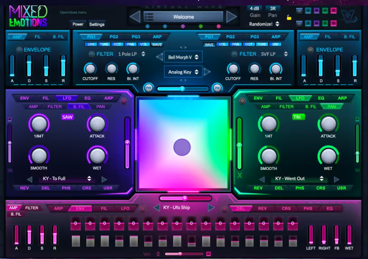Open the Analog Key dropdown

point(183,72)
